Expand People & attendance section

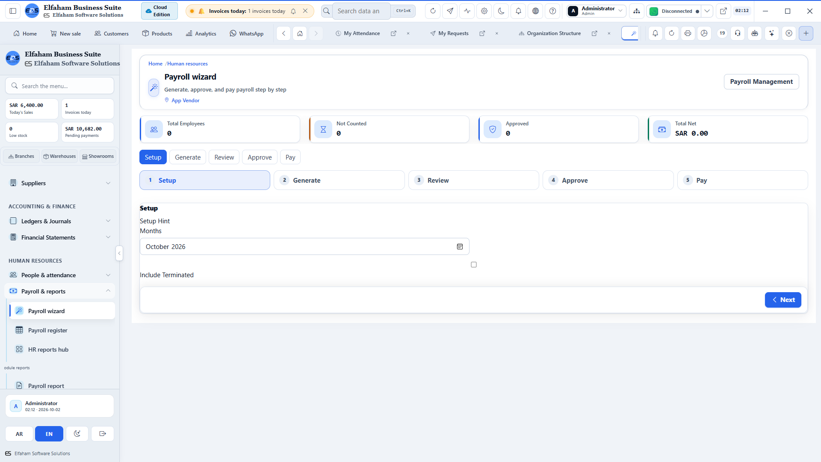pyautogui.click(x=59, y=275)
